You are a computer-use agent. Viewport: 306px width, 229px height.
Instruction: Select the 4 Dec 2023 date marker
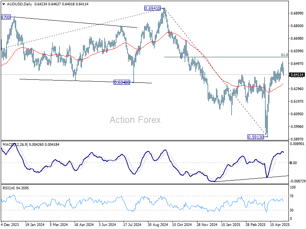10,225
